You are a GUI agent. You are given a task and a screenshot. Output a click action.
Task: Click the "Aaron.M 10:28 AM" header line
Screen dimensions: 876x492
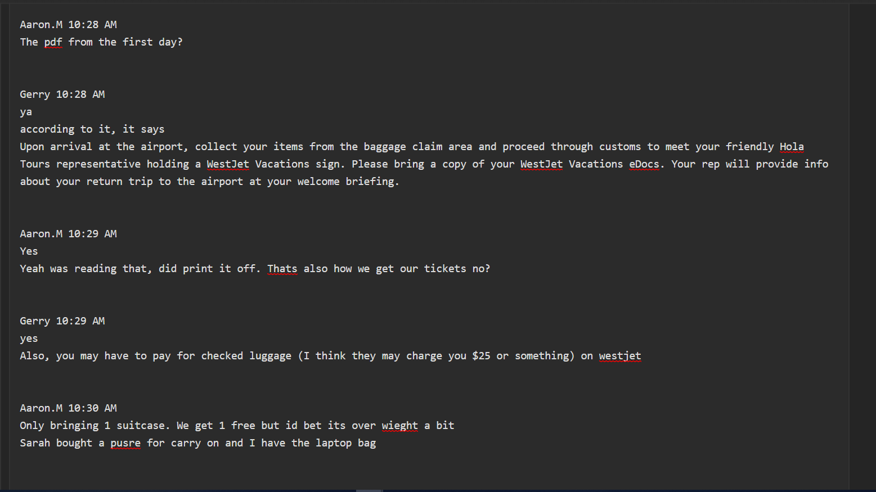coord(68,25)
